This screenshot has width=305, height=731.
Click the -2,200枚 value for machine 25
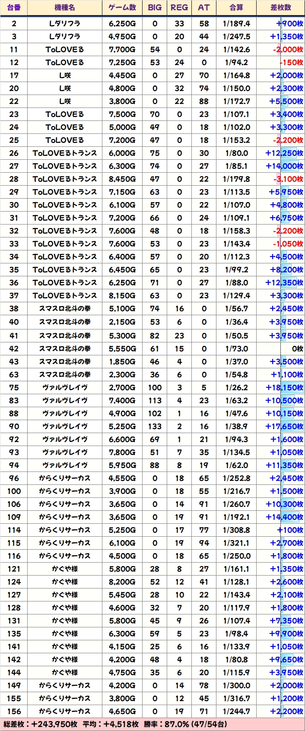(288, 140)
